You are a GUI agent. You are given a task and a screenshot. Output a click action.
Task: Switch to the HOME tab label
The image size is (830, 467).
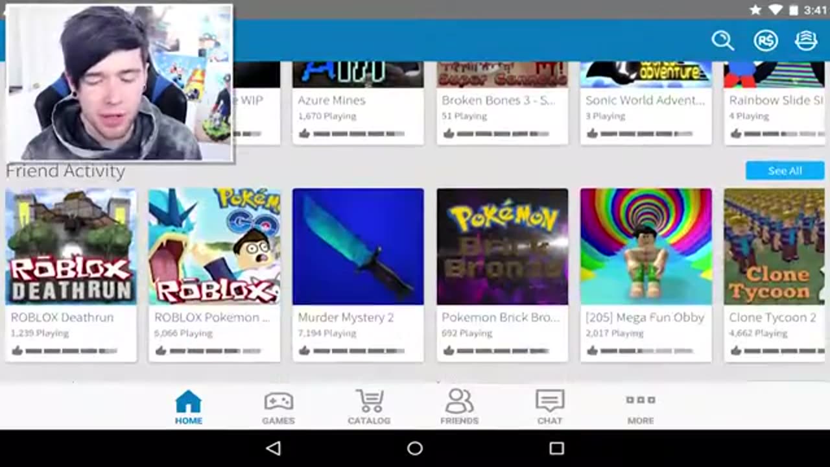(x=188, y=421)
